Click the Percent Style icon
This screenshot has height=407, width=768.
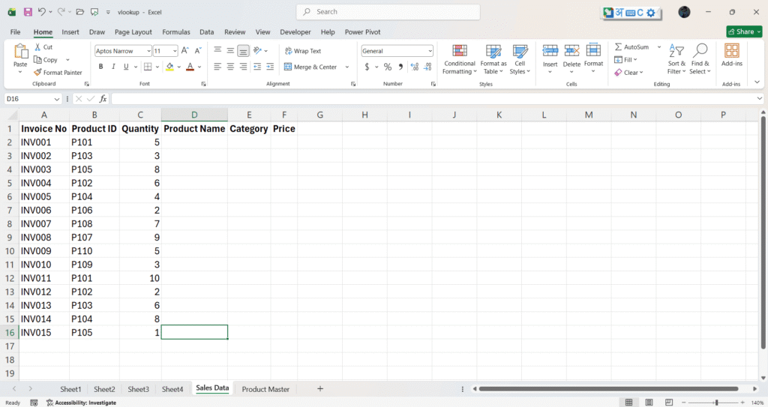(x=388, y=67)
